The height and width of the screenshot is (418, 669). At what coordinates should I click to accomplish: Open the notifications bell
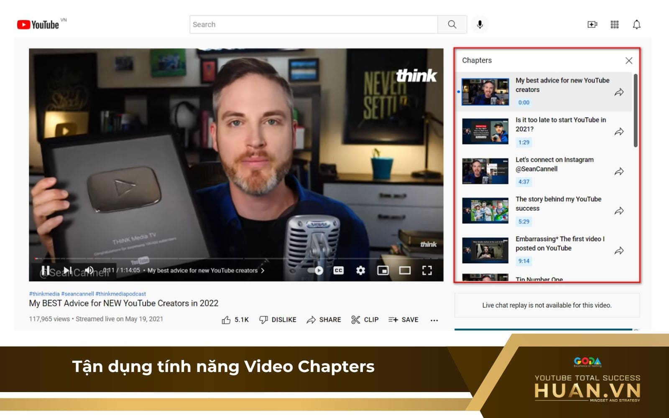(x=636, y=25)
